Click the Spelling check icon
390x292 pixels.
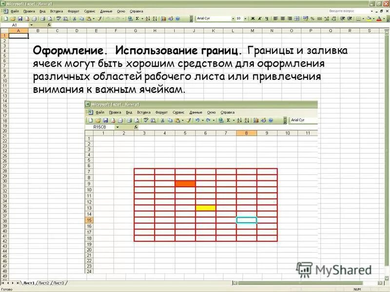click(x=58, y=19)
